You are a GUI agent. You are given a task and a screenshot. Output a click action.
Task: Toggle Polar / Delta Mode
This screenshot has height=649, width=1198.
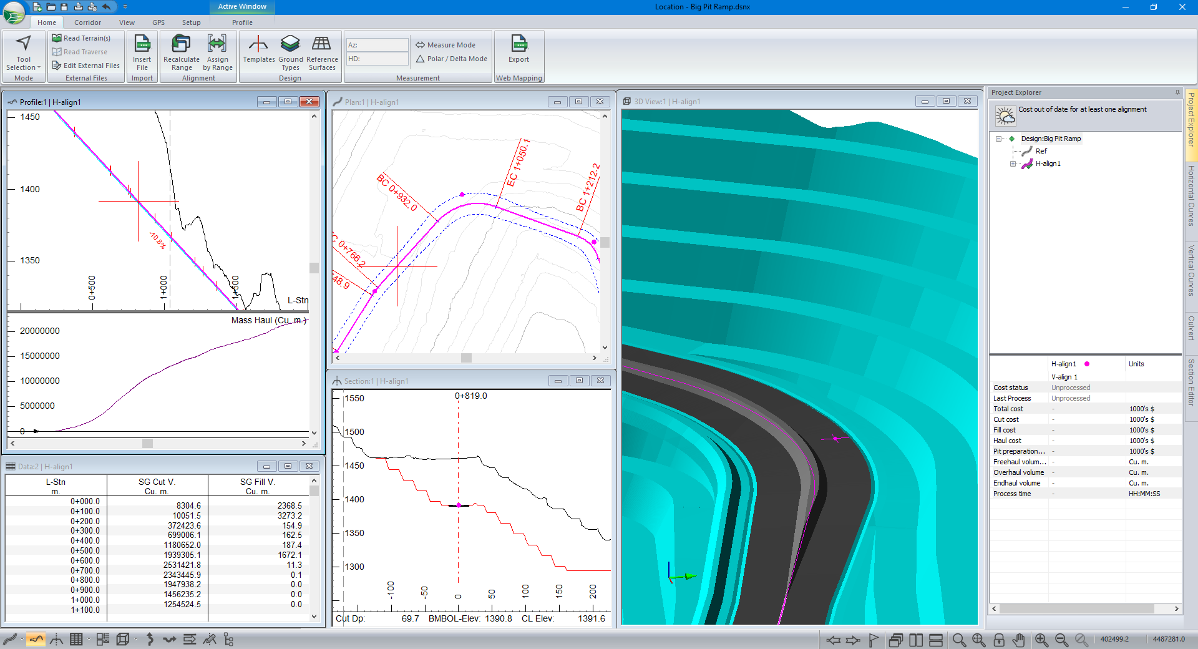point(451,59)
